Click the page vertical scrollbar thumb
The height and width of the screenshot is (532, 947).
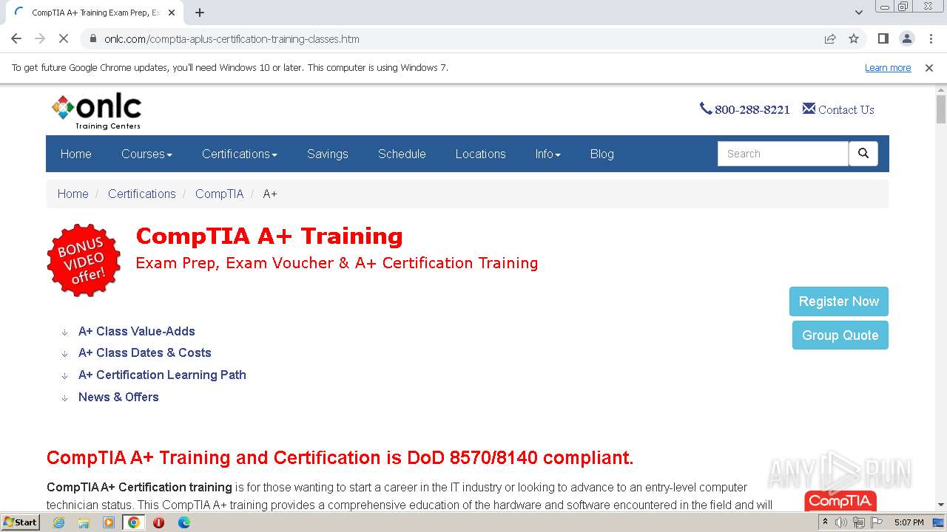pyautogui.click(x=941, y=110)
